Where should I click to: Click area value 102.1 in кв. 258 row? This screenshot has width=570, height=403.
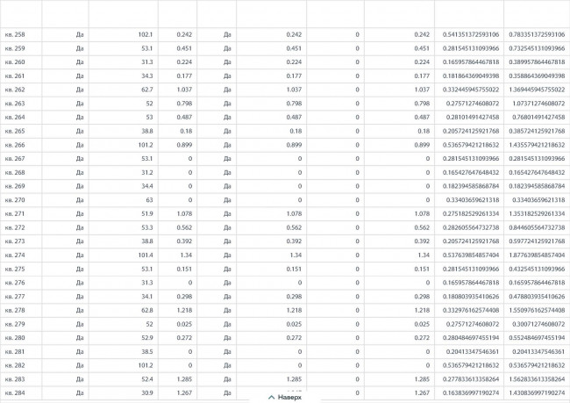click(x=146, y=34)
